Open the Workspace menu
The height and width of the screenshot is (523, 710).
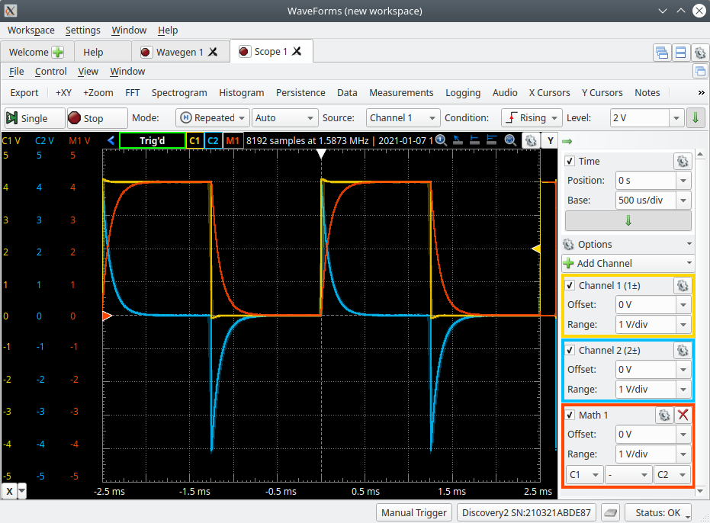point(31,30)
